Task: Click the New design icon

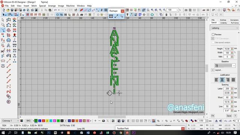Action: click(4, 10)
